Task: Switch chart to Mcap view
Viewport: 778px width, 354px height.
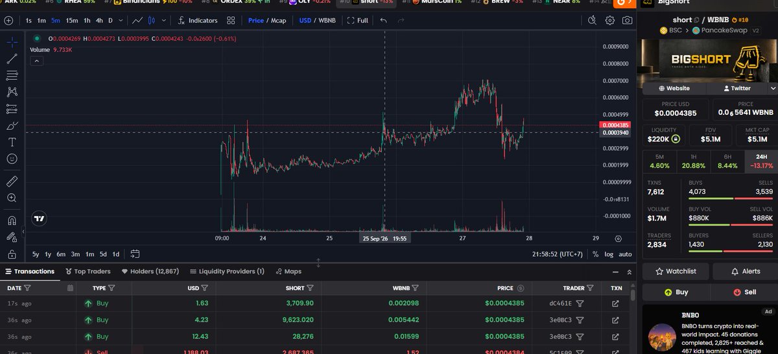Action: pos(278,20)
